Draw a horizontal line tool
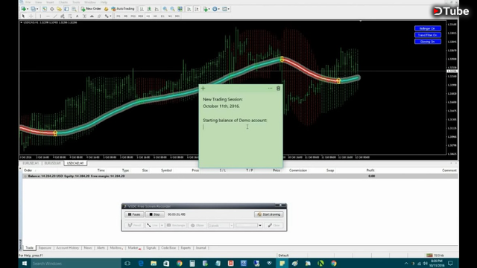 (48, 16)
